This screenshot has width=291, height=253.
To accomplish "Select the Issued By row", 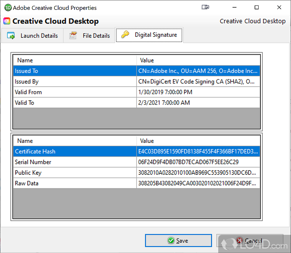I will coord(137,81).
